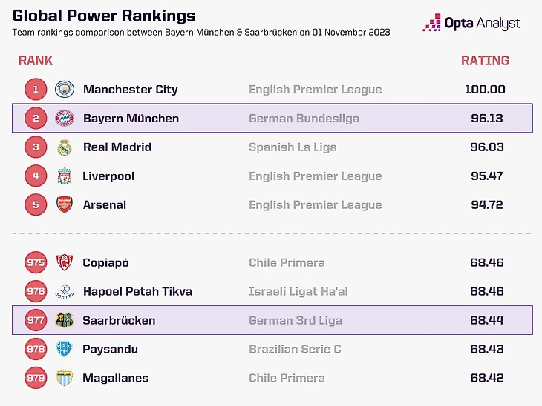
Task: Click the Bayern München club crest
Action: (x=64, y=119)
